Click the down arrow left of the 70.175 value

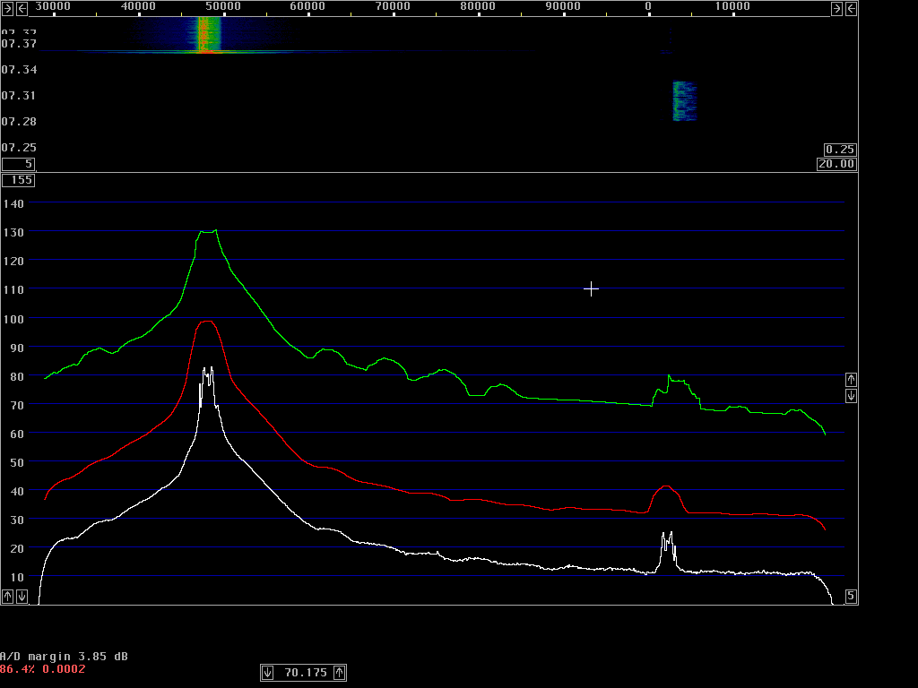pos(267,672)
